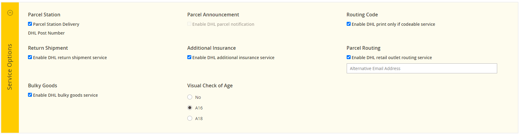
Task: Click the disabled DHL parcel notification checkbox
Action: (189, 24)
